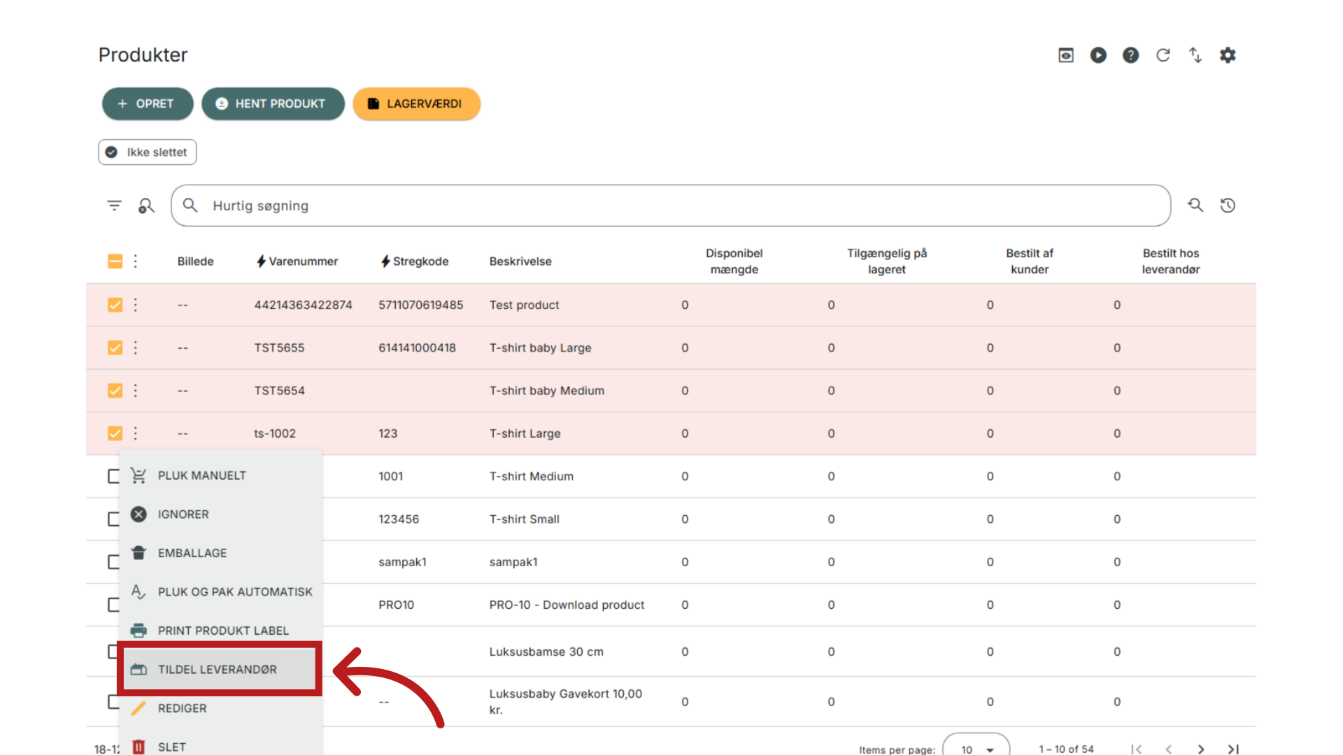Go to next page of results

point(1201,749)
